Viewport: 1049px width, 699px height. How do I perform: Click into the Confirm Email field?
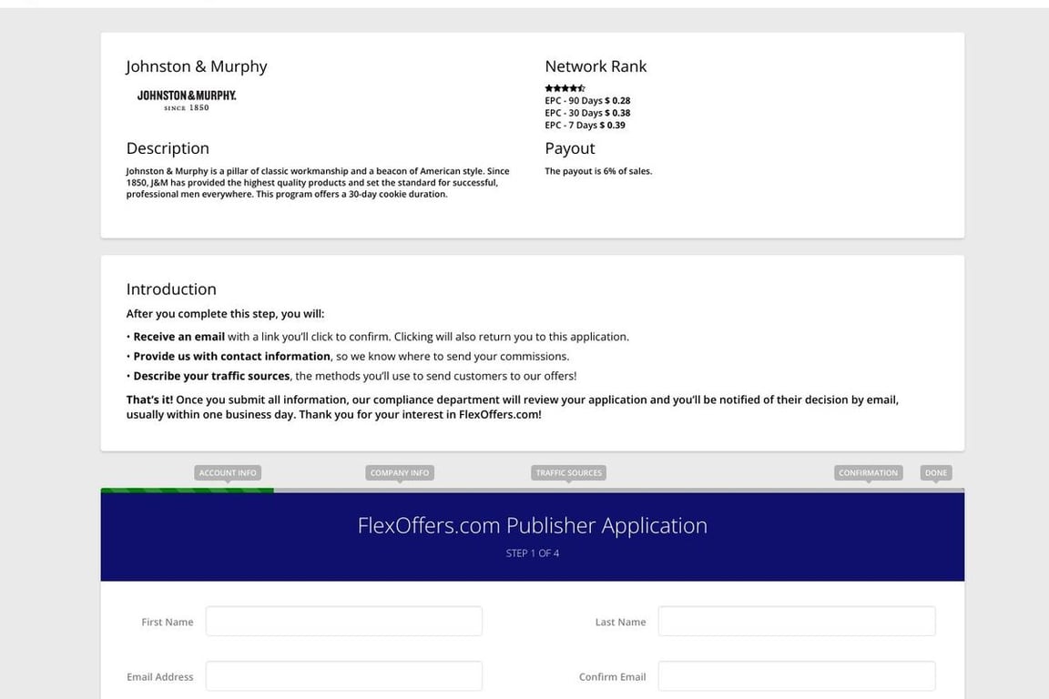click(796, 676)
